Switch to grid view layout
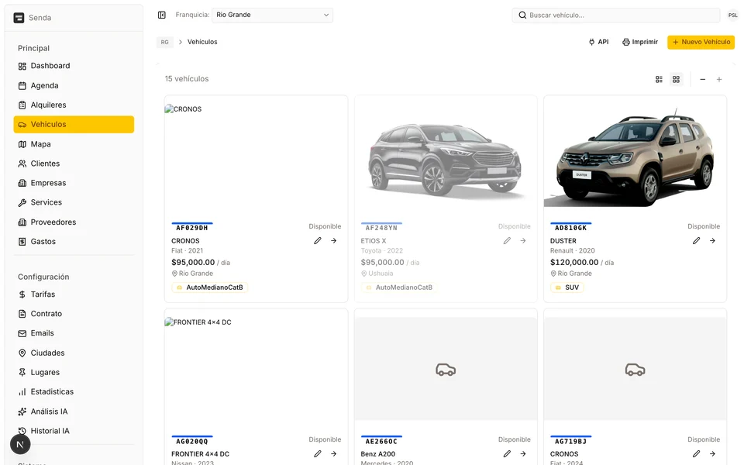The height and width of the screenshot is (465, 744). point(676,79)
